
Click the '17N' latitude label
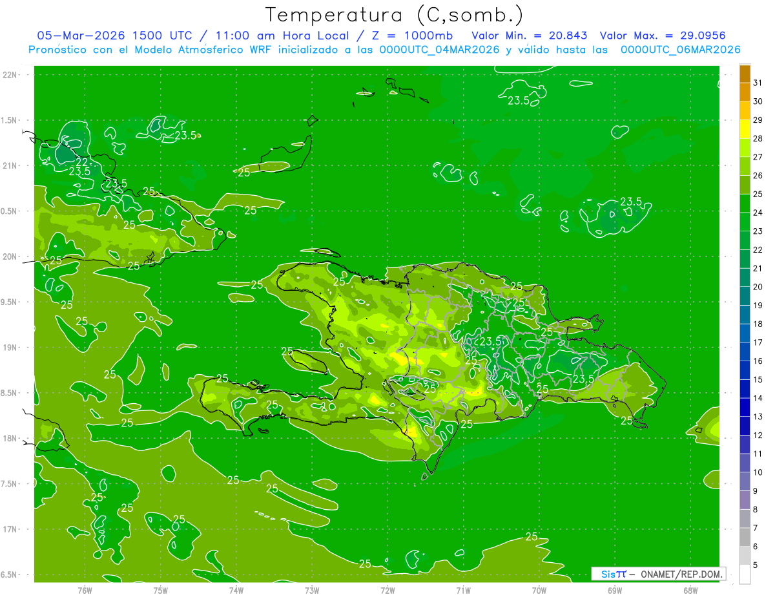[x=10, y=529]
